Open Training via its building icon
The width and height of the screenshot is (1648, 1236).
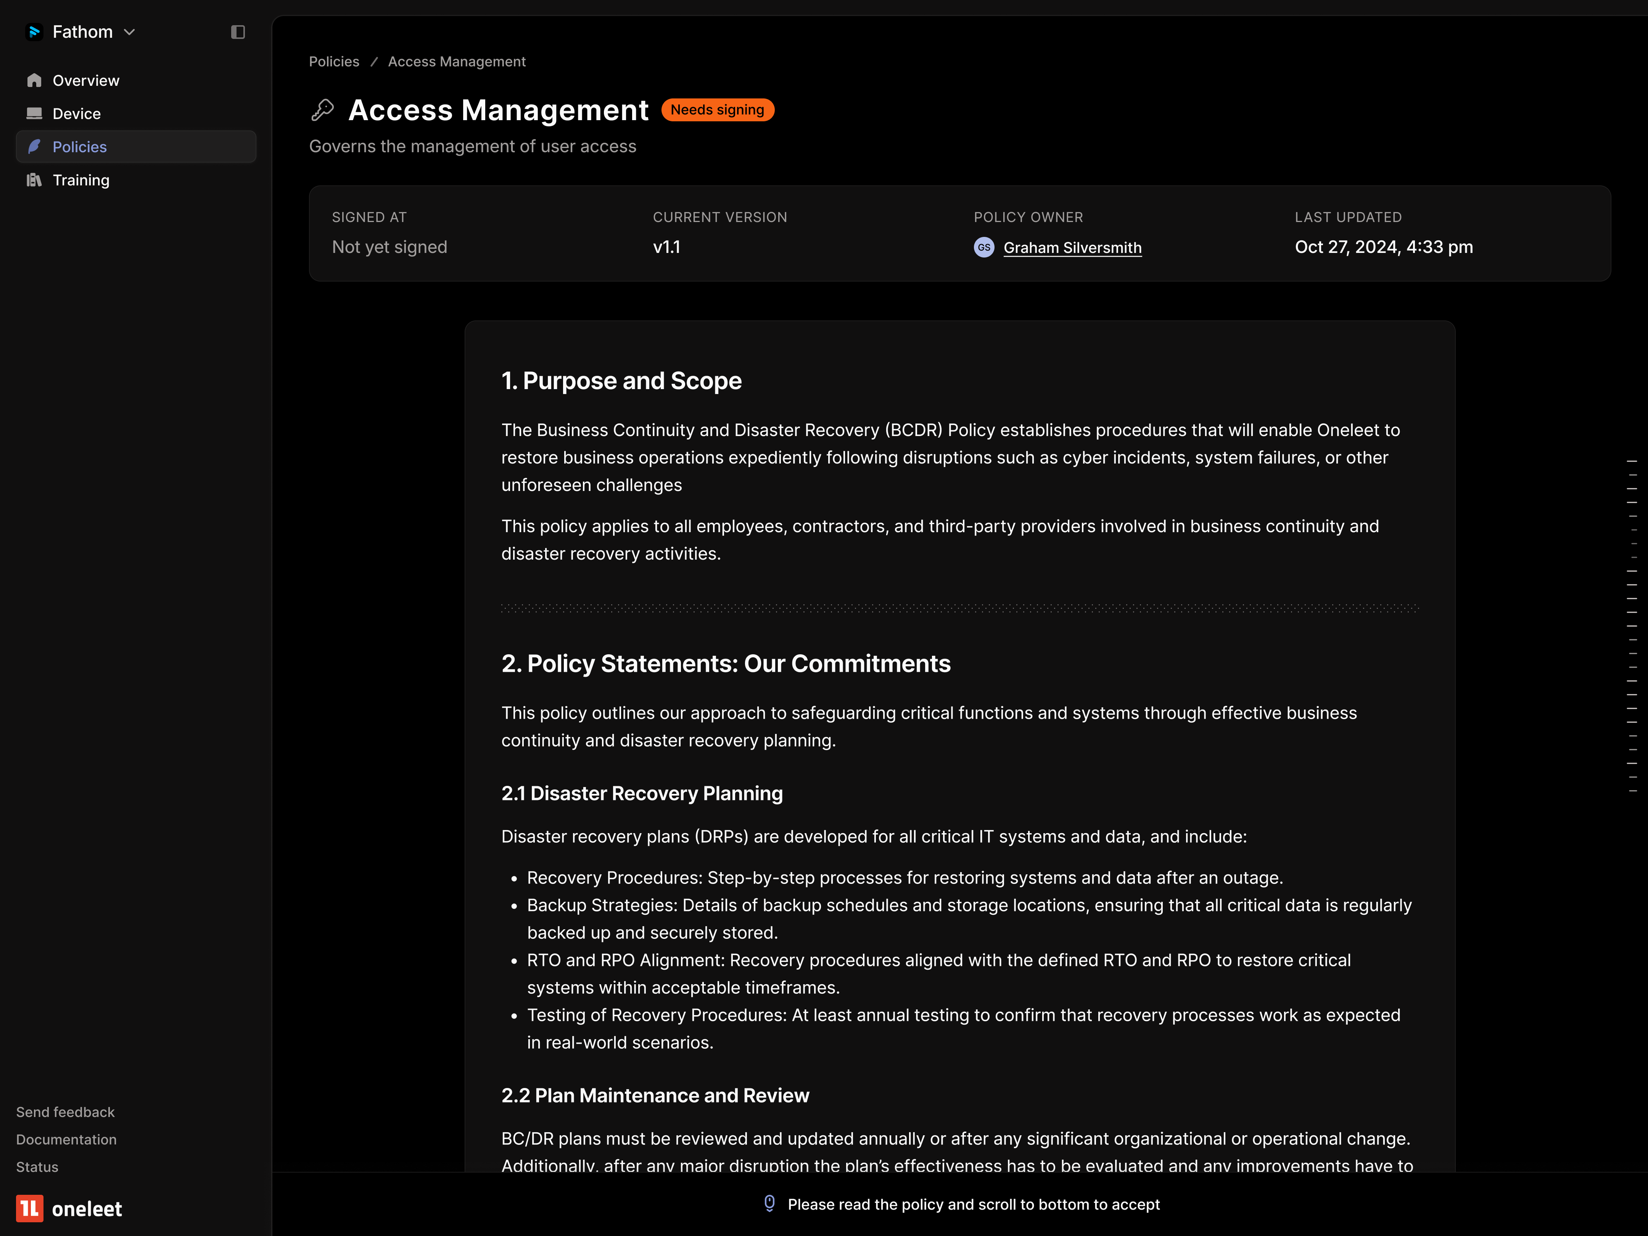(x=34, y=180)
